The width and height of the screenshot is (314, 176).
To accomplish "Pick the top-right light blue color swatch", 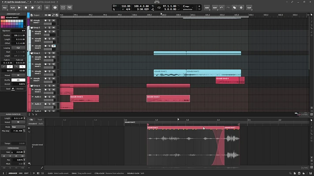I will pyautogui.click(x=22, y=21).
